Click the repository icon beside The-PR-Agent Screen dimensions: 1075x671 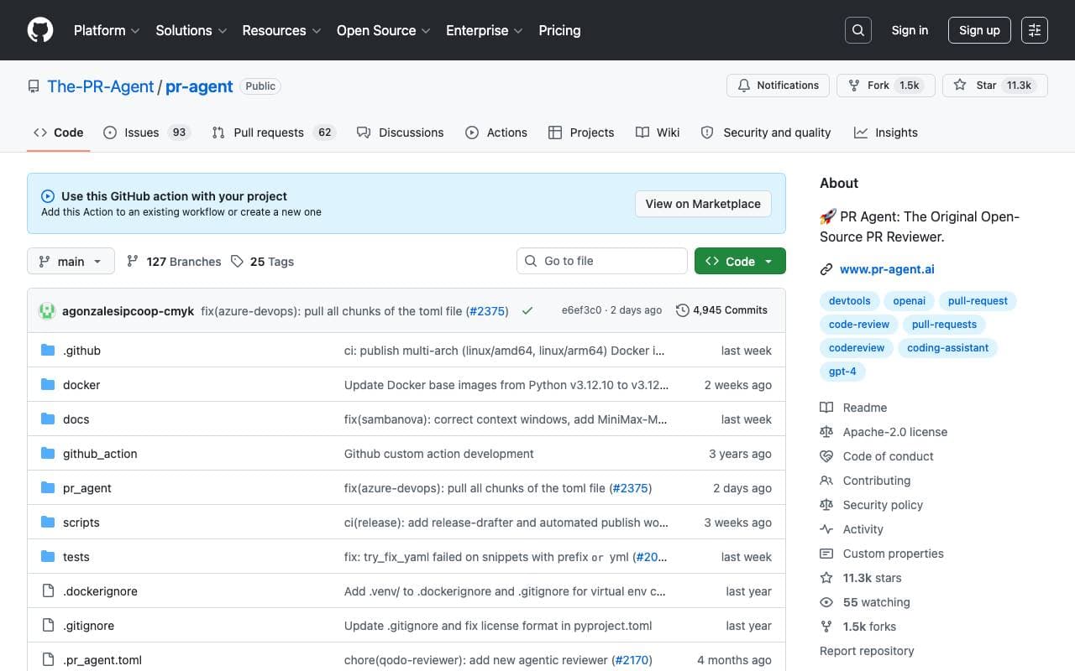[34, 86]
